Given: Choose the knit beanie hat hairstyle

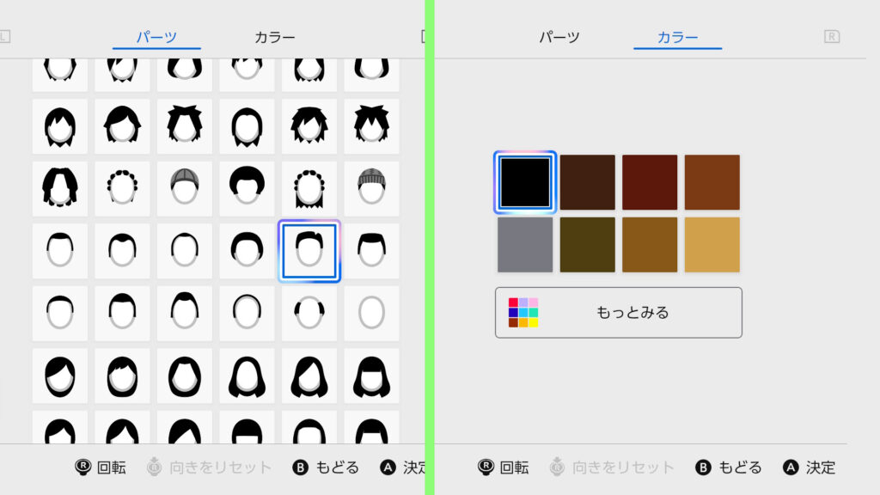Looking at the screenshot, I should [x=371, y=189].
